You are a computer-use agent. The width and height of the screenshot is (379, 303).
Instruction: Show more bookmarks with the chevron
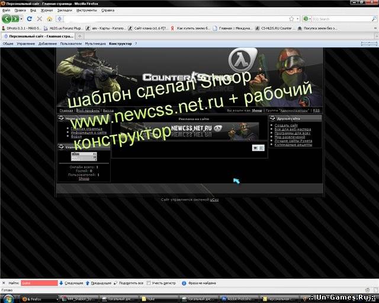pyautogui.click(x=375, y=28)
